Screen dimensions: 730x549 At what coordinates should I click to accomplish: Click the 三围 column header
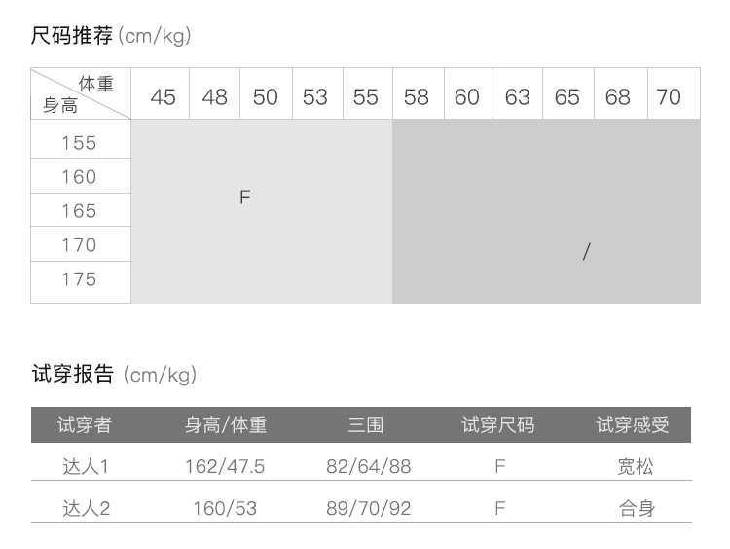[366, 425]
